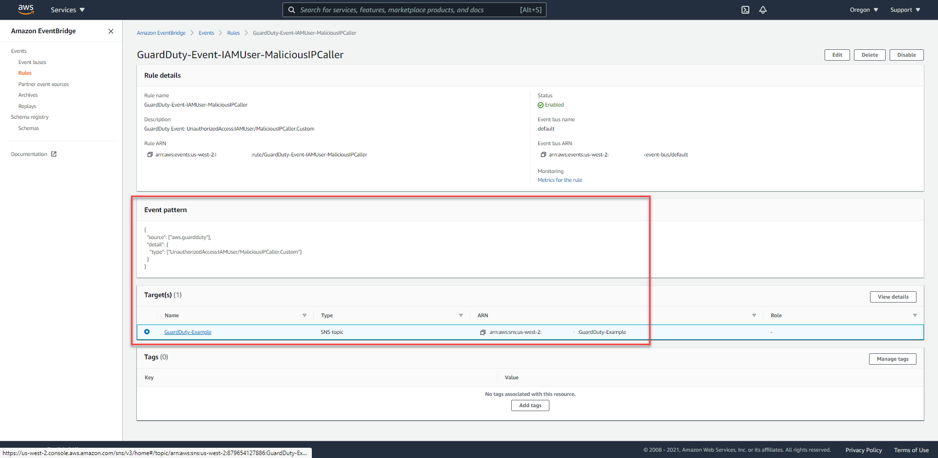Click the event pattern source line
Viewport: 938px width, 458px height.
[x=179, y=237]
